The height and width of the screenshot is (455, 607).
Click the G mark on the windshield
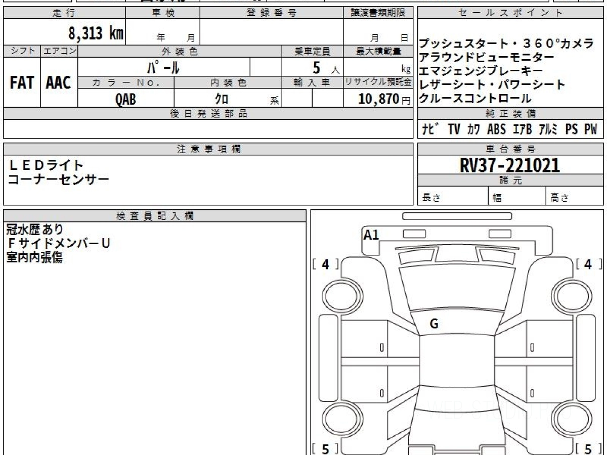433,324
